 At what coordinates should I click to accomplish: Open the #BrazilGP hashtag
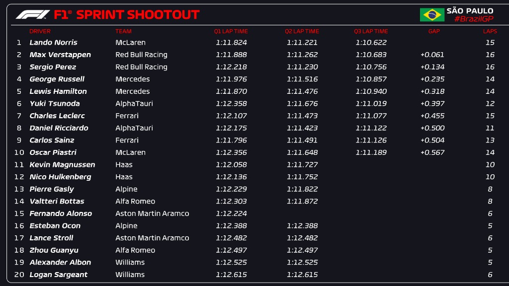coord(474,19)
